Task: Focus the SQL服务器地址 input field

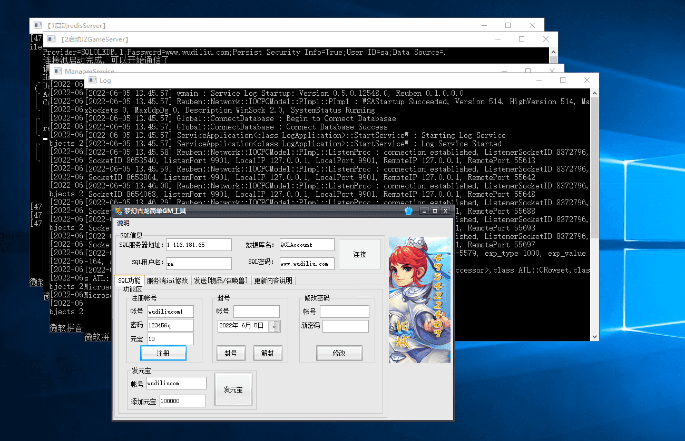Action: tap(199, 245)
